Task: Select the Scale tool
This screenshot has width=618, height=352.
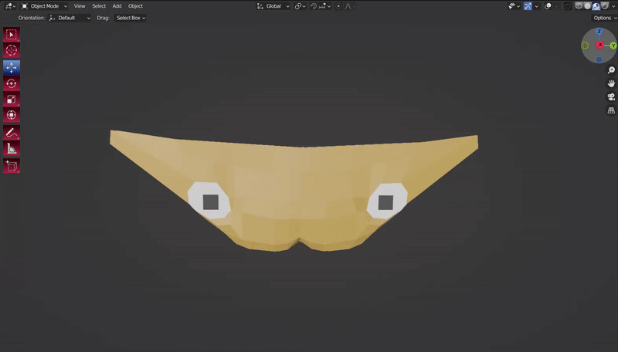Action: (x=12, y=100)
